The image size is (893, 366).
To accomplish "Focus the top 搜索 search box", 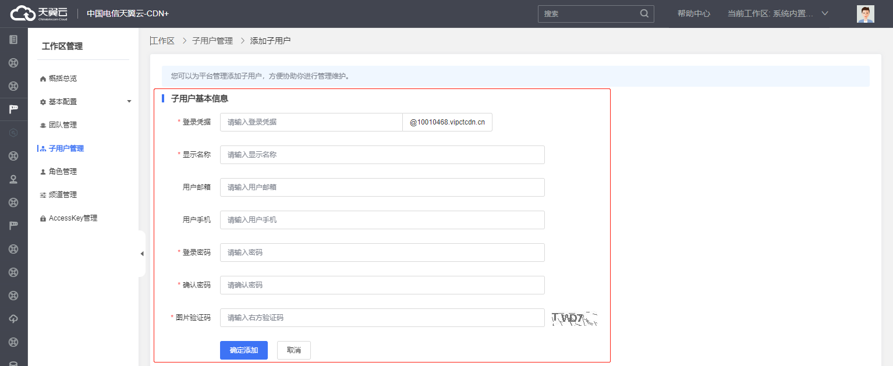I will (x=596, y=13).
